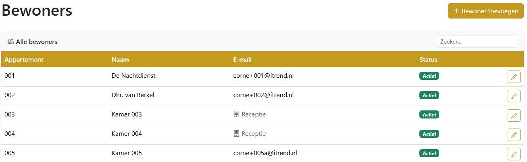This screenshot has width=527, height=162.
Task: Open edit pencil for Kamer 003
Action: tap(514, 115)
